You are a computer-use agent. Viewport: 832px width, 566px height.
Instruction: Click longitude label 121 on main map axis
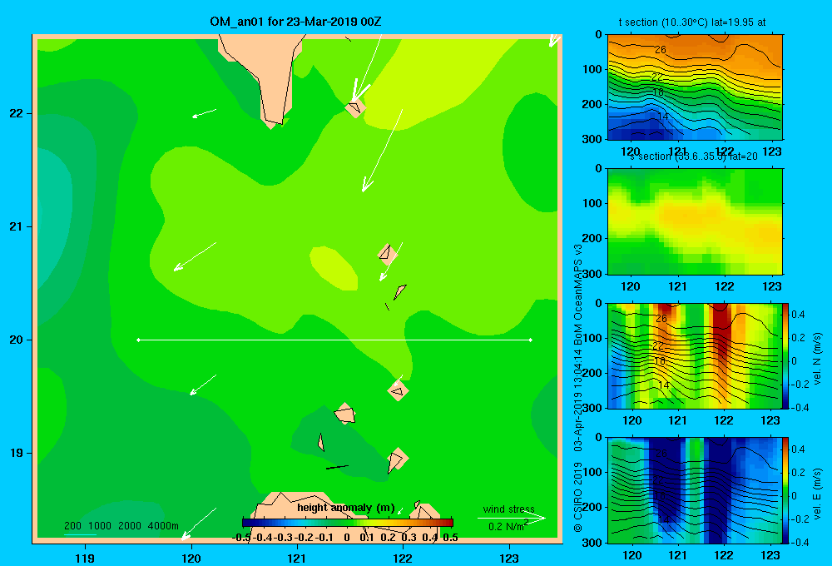pyautogui.click(x=297, y=558)
